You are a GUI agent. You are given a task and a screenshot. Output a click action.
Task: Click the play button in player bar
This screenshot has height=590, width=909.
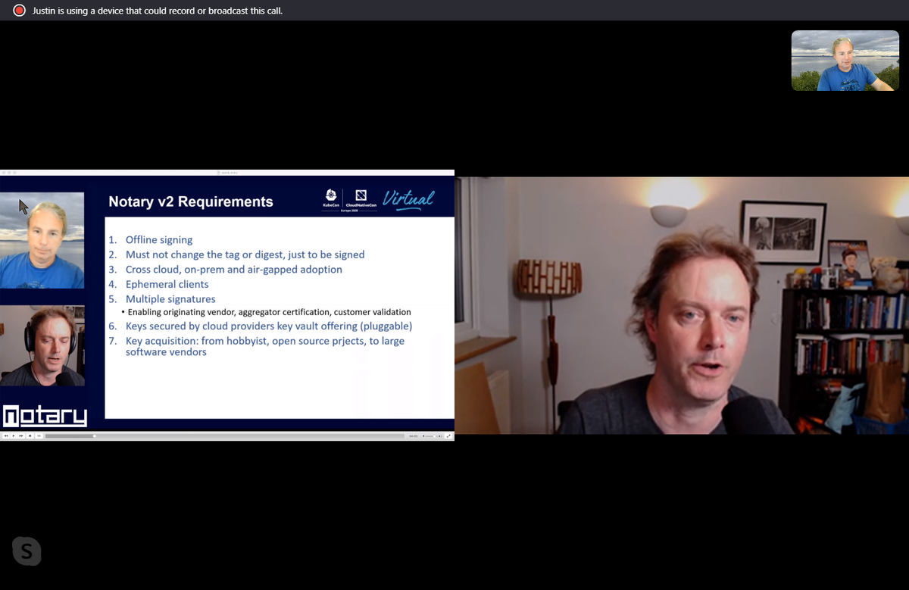coord(14,435)
